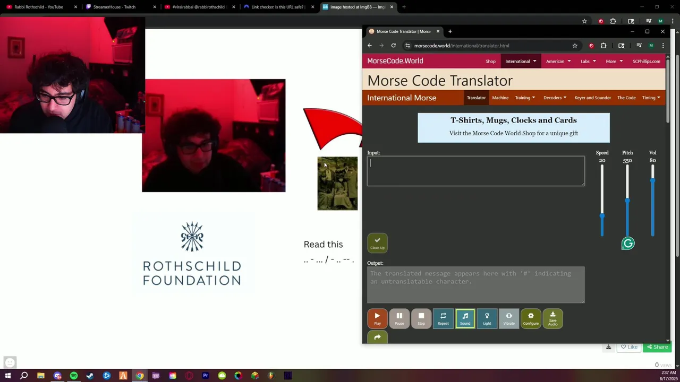Open Extensions puzzle icon in Morse window
680x382 pixels.
click(x=603, y=46)
